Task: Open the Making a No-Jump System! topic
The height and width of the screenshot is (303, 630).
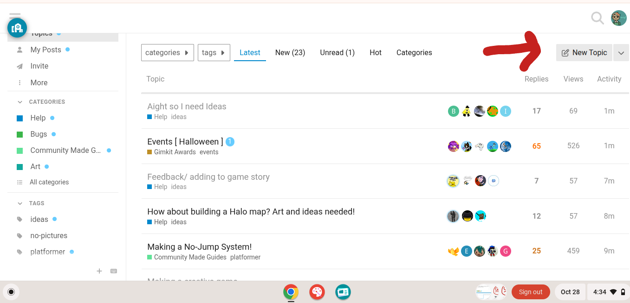Action: tap(199, 247)
